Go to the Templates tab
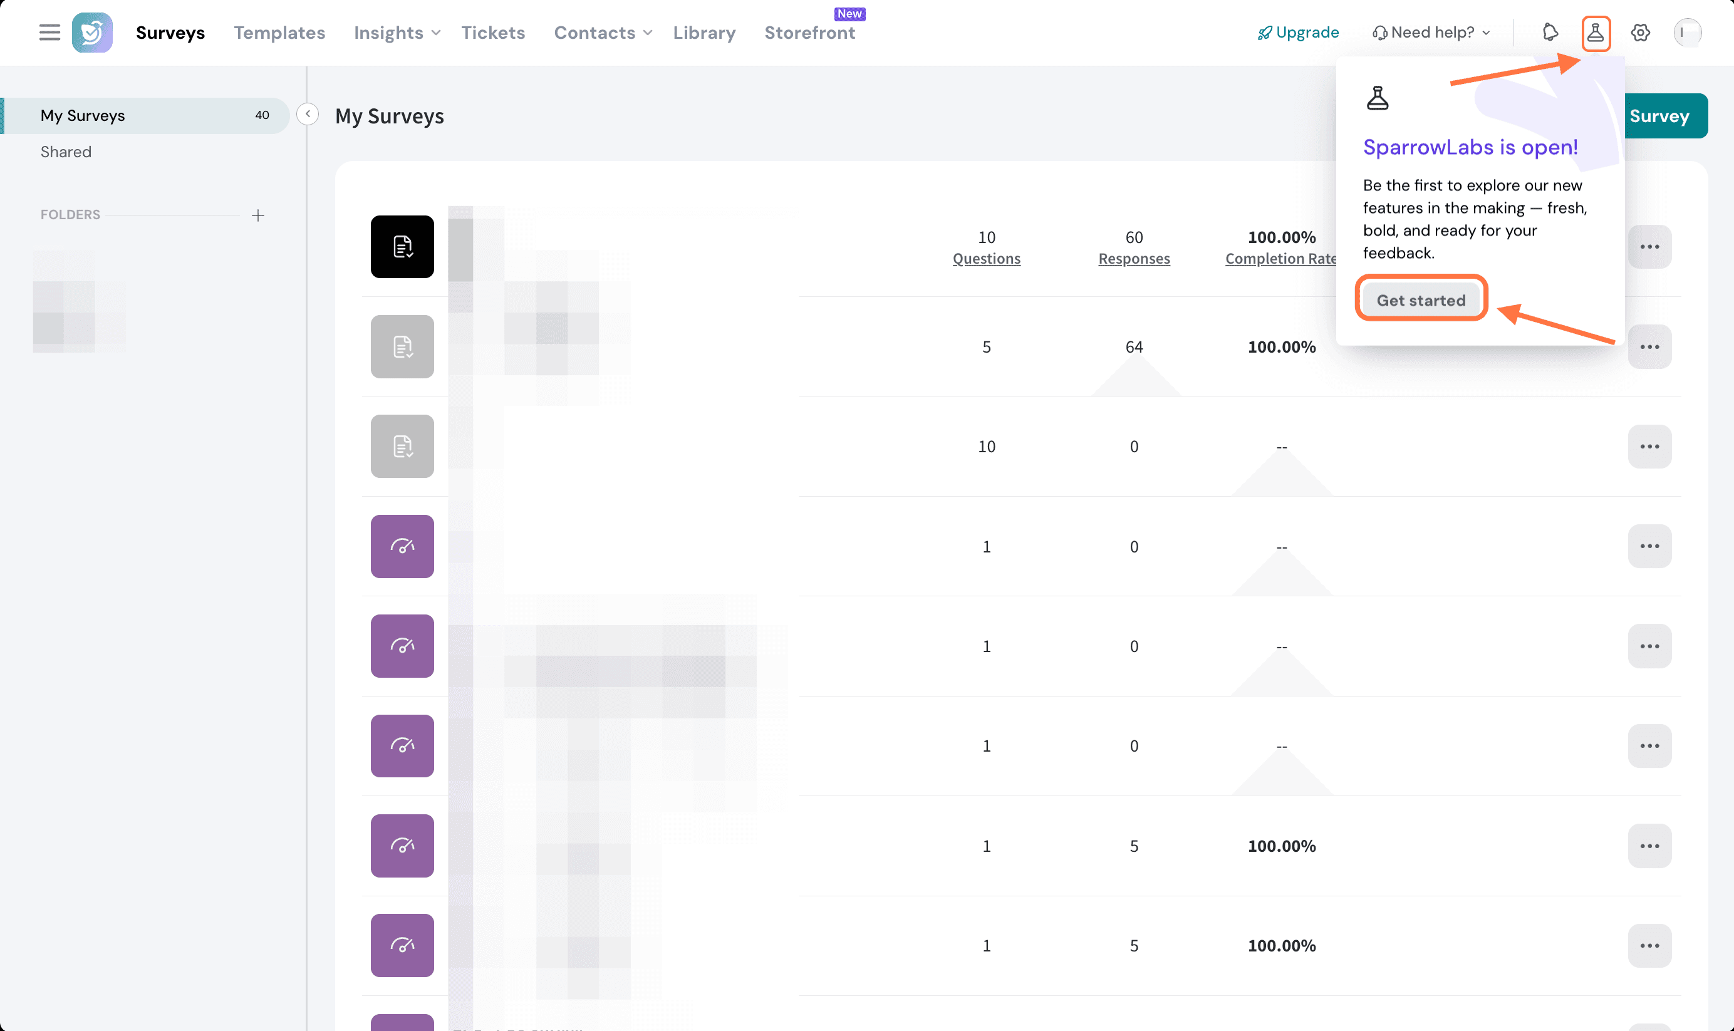 279,33
